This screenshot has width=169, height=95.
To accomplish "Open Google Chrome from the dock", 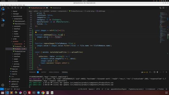I will coord(43,93).
